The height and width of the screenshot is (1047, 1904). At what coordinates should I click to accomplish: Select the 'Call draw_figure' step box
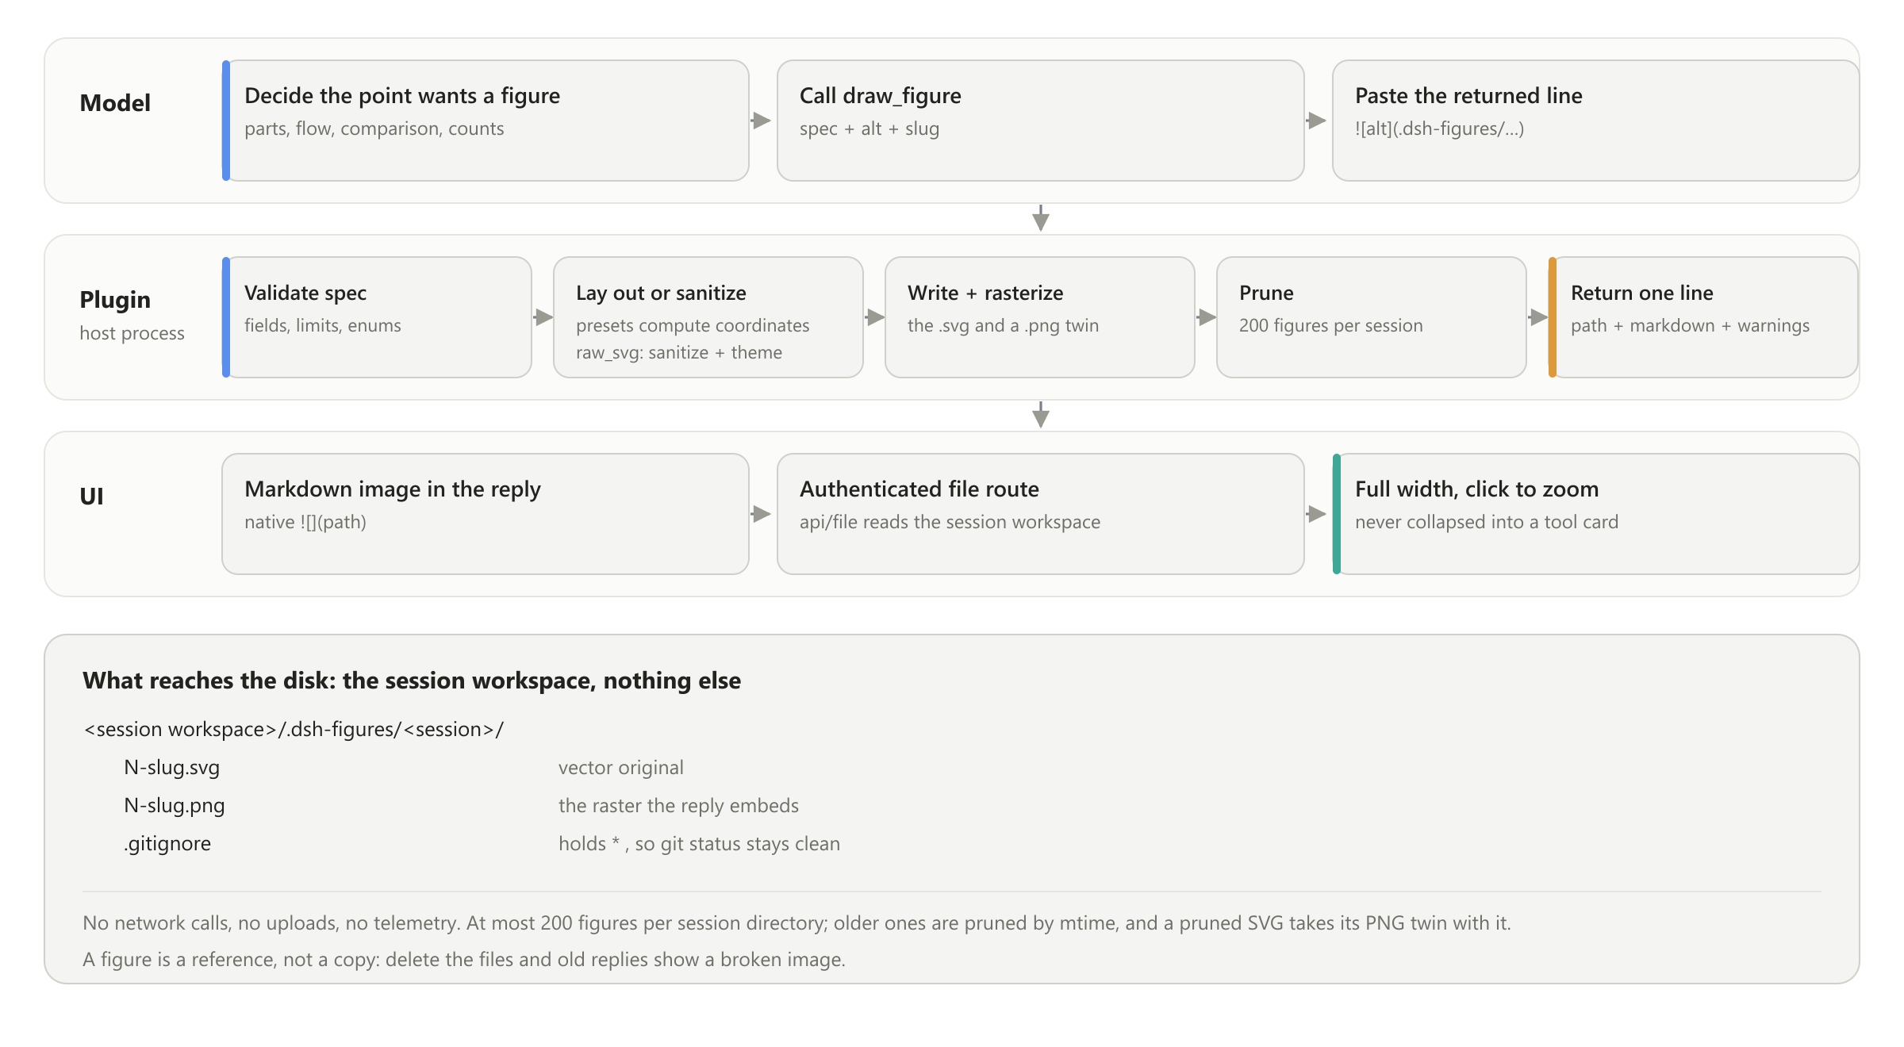click(1041, 121)
